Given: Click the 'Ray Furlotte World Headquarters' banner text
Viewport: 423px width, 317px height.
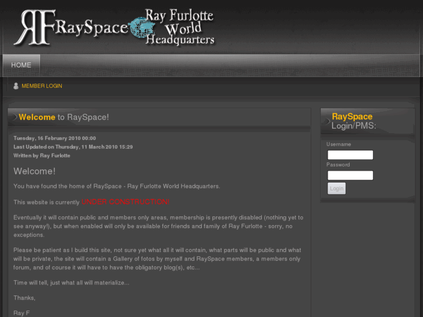Looking at the screenshot, I should click(180, 27).
